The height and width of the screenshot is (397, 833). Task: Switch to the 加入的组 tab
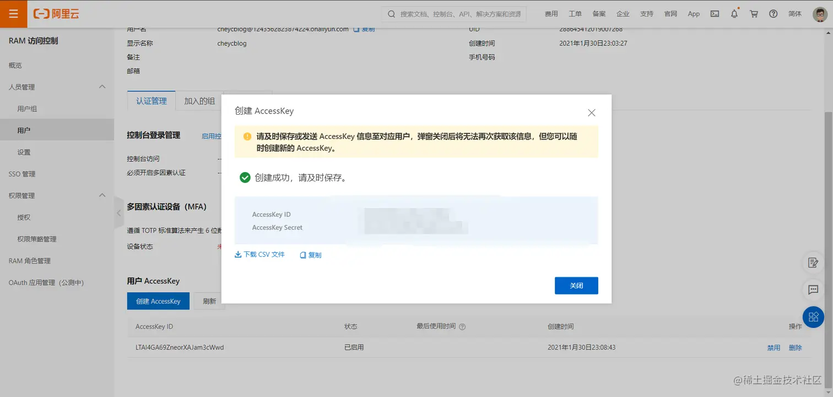[199, 101]
